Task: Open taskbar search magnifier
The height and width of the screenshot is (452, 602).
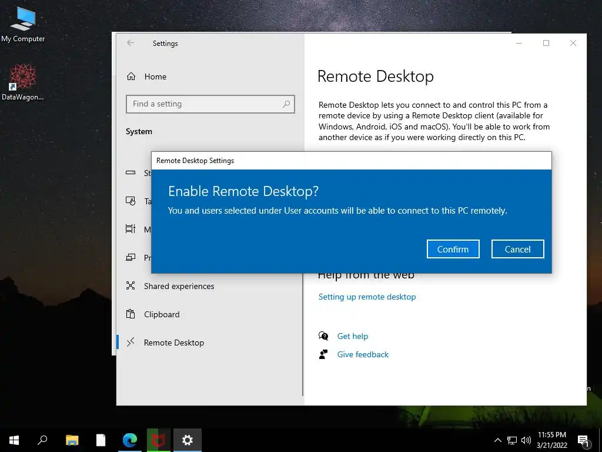Action: [42, 440]
